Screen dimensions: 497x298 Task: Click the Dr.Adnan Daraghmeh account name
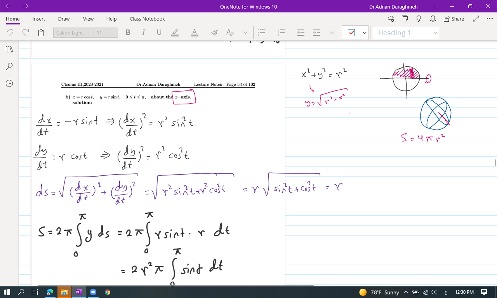(x=393, y=7)
